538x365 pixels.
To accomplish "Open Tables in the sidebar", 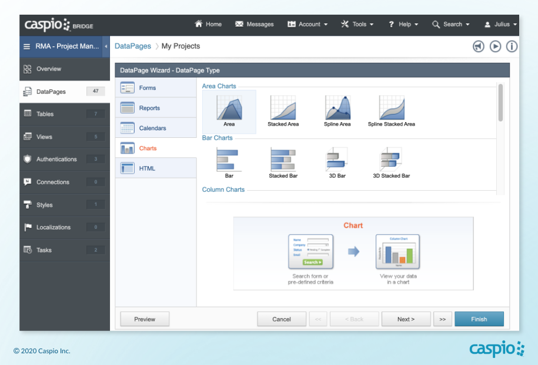I will coord(45,114).
